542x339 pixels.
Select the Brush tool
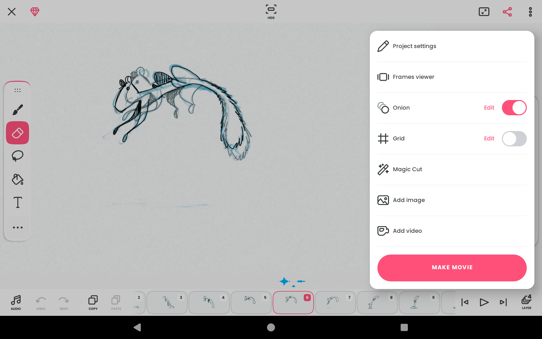[17, 109]
